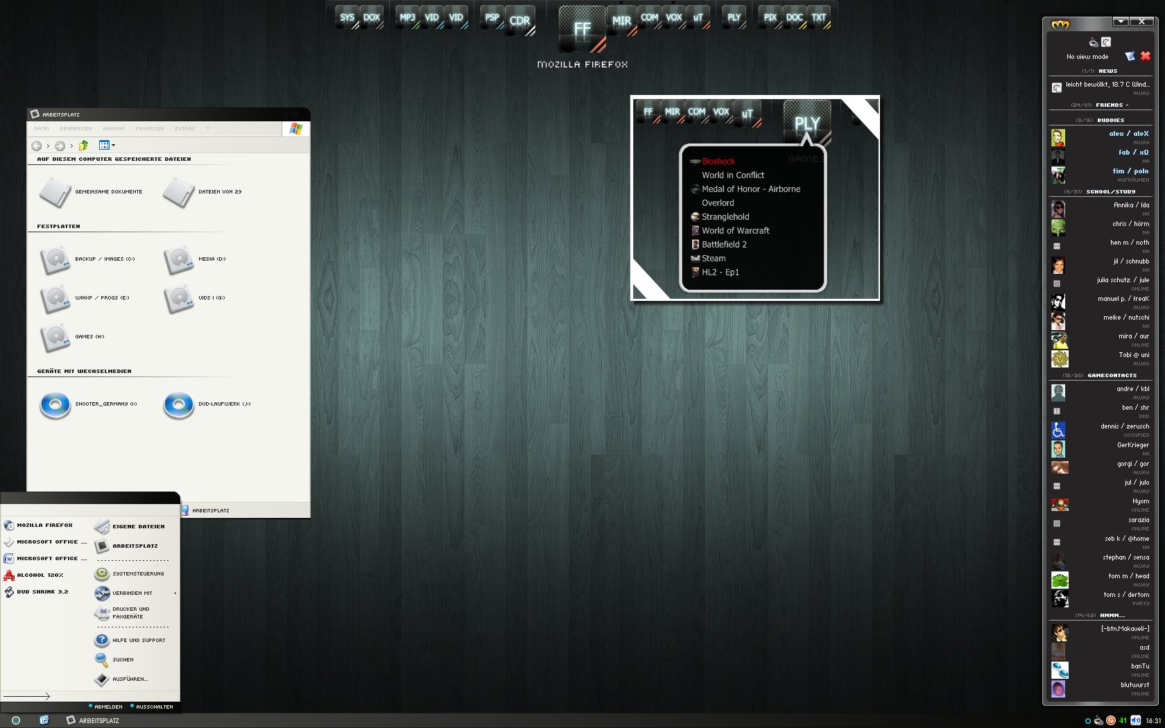Collapse the Gamecontacts group header
Image resolution: width=1165 pixels, height=728 pixels.
(1100, 376)
